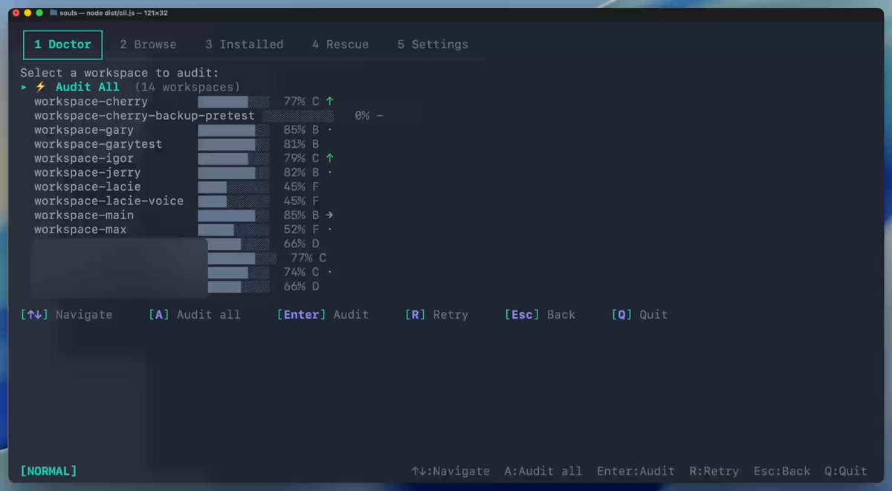The width and height of the screenshot is (892, 491).
Task: Click the folder icon in the title bar
Action: pos(54,13)
